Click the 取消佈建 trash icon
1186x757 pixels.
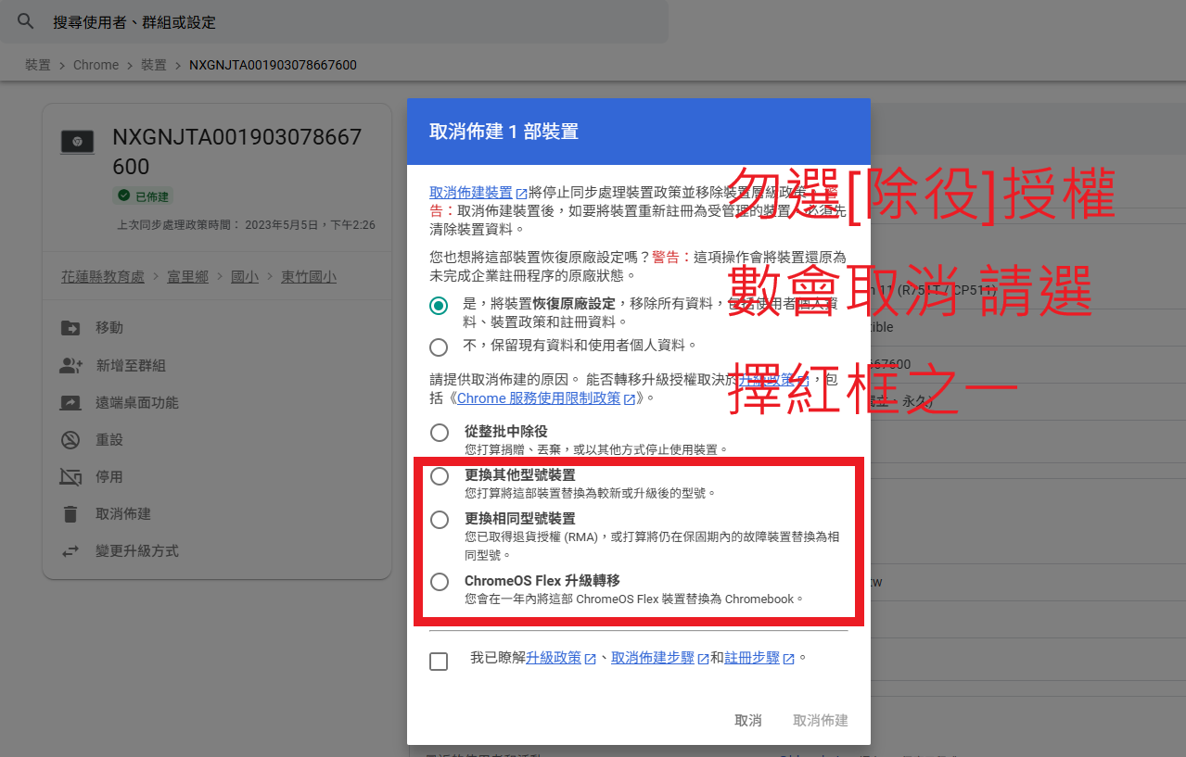point(70,514)
